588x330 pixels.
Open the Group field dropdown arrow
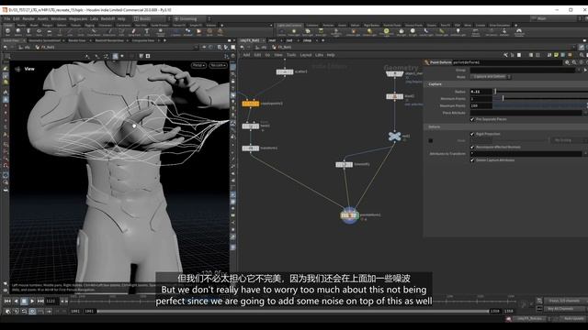click(x=579, y=70)
